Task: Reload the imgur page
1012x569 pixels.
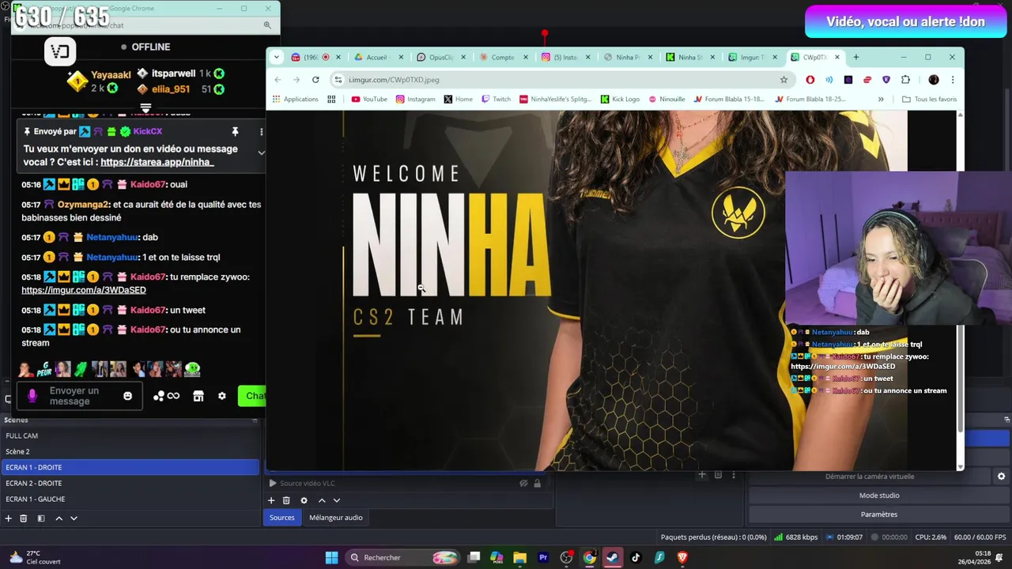Action: point(315,80)
